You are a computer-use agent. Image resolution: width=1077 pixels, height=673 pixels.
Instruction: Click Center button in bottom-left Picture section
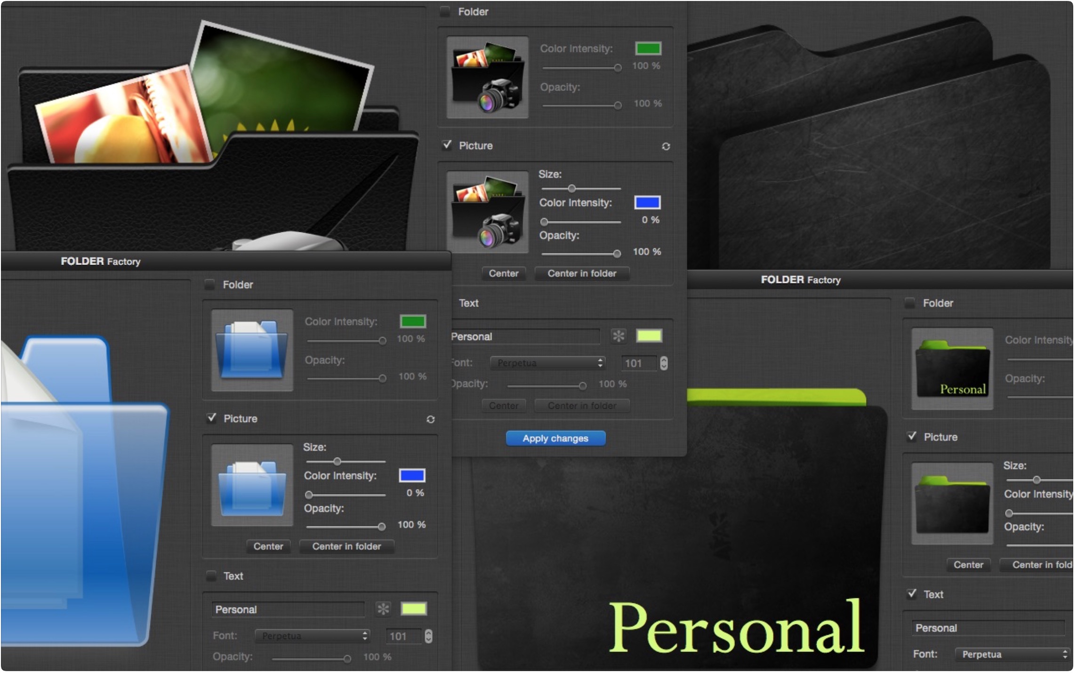point(269,547)
